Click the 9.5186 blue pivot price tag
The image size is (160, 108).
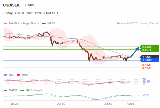(149, 60)
